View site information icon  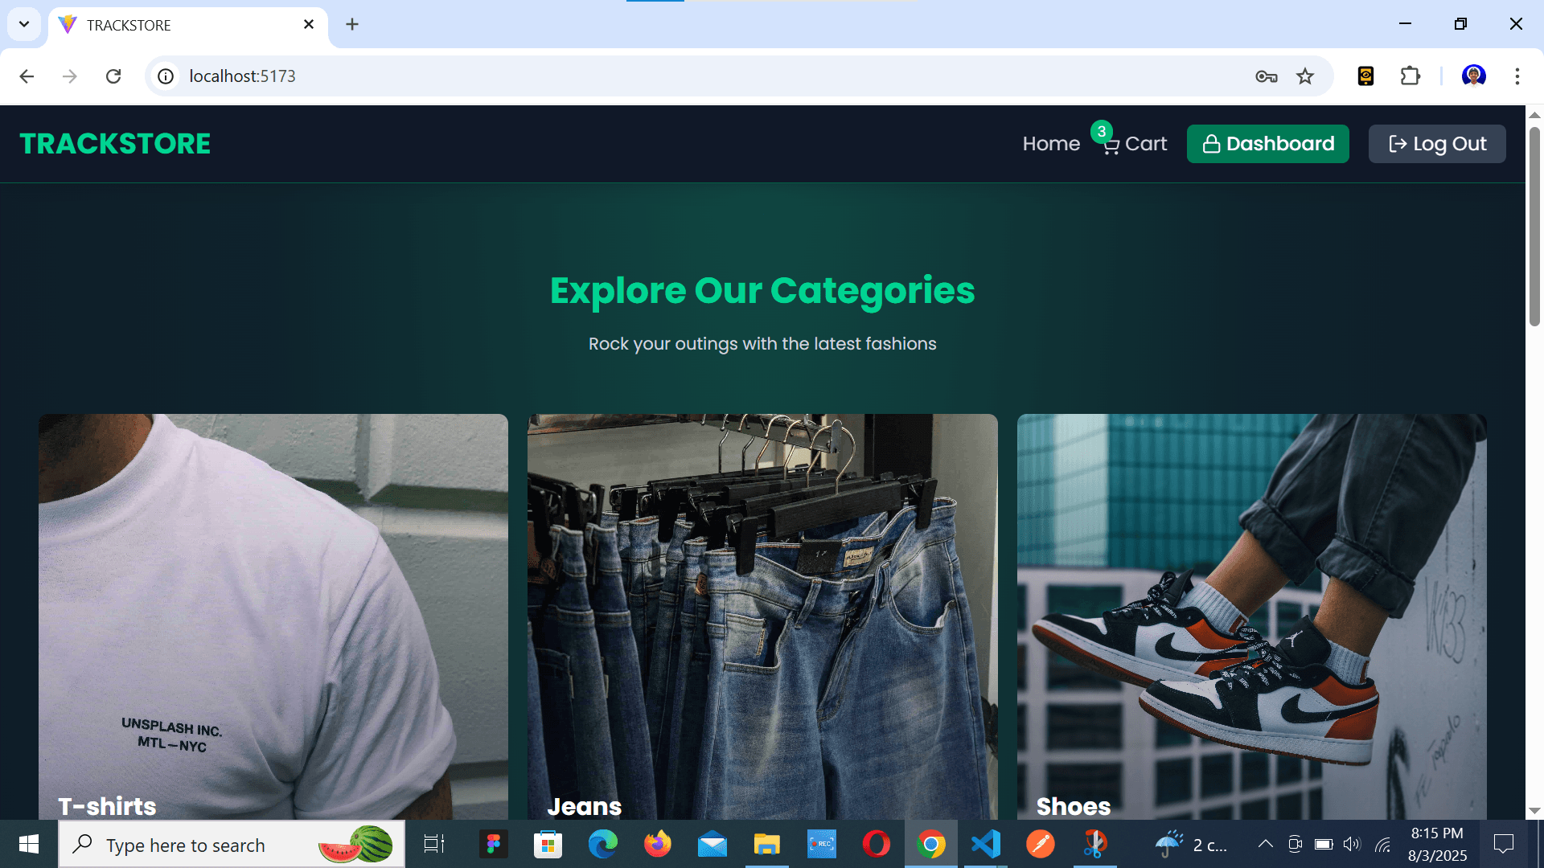[166, 76]
